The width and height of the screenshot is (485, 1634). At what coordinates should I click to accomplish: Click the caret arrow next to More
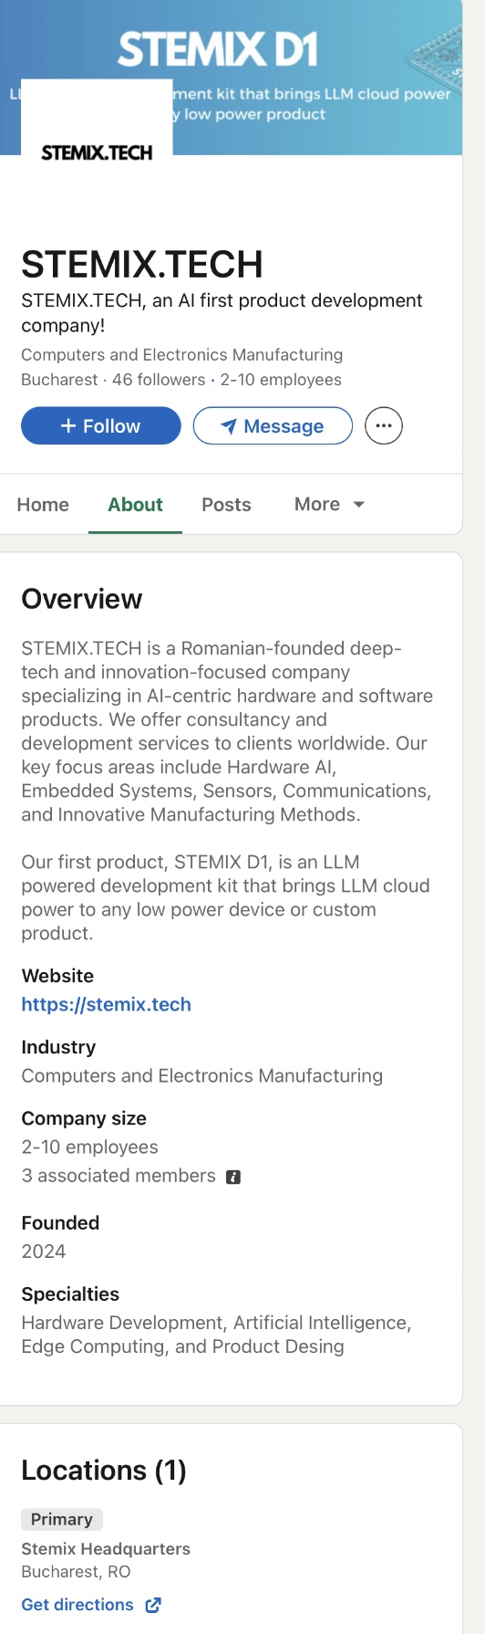[x=358, y=505]
